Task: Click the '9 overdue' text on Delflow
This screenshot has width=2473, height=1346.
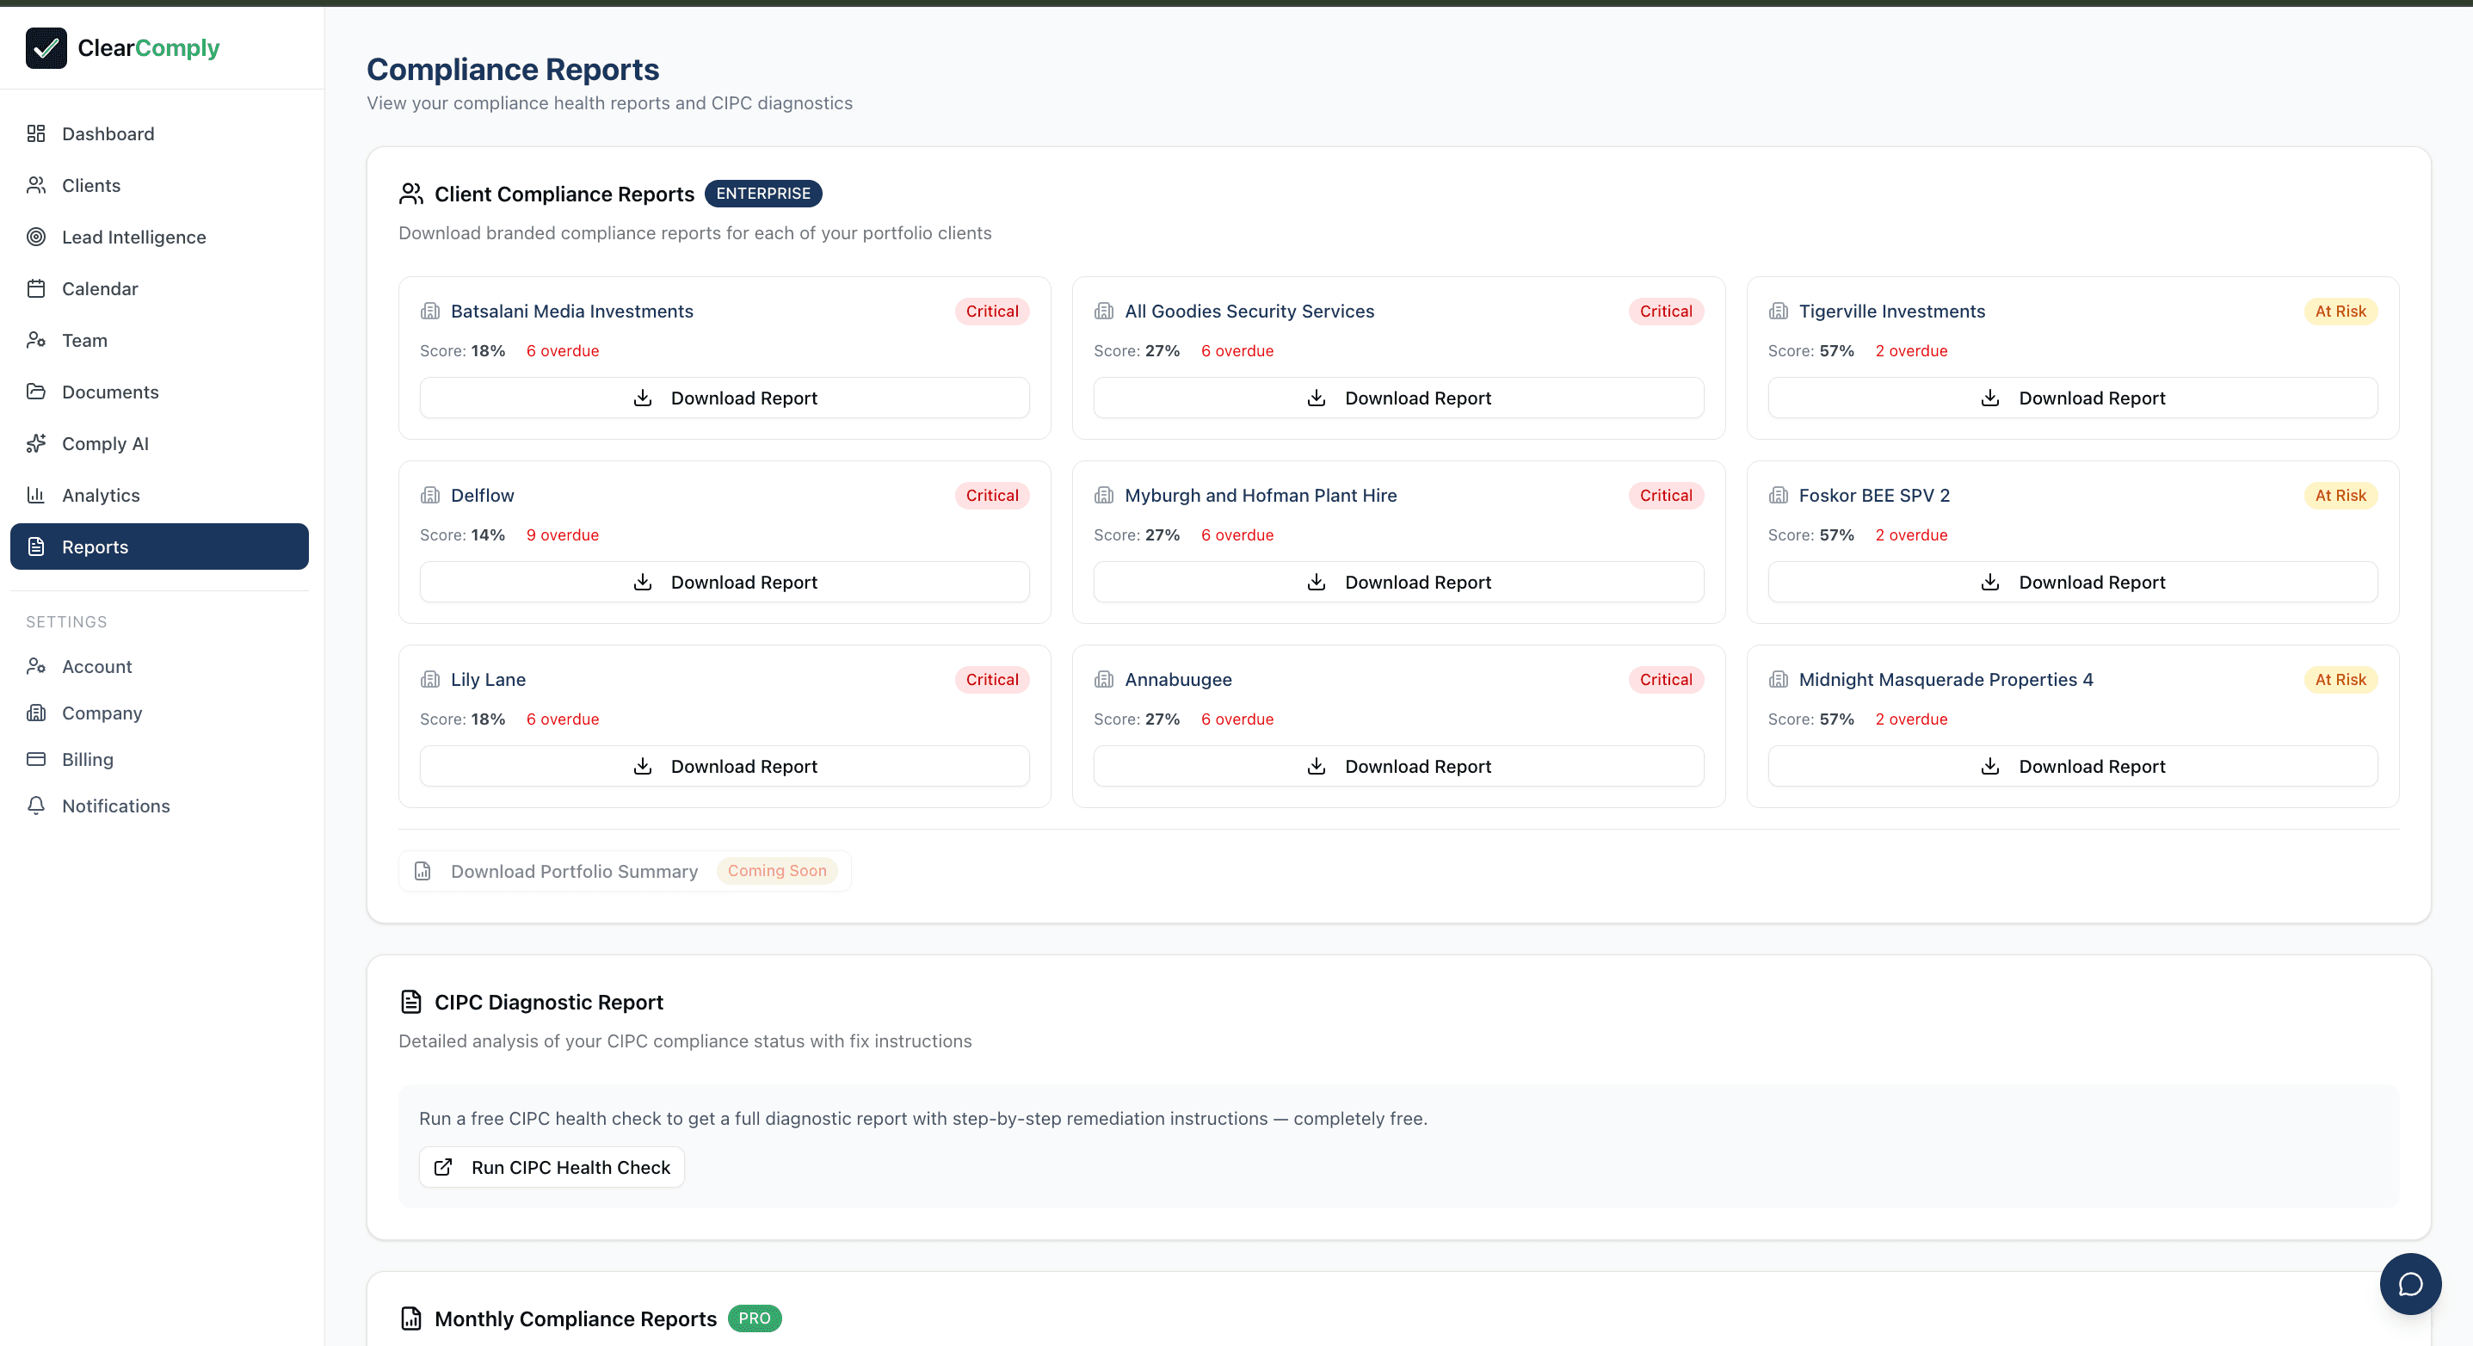Action: coord(563,535)
